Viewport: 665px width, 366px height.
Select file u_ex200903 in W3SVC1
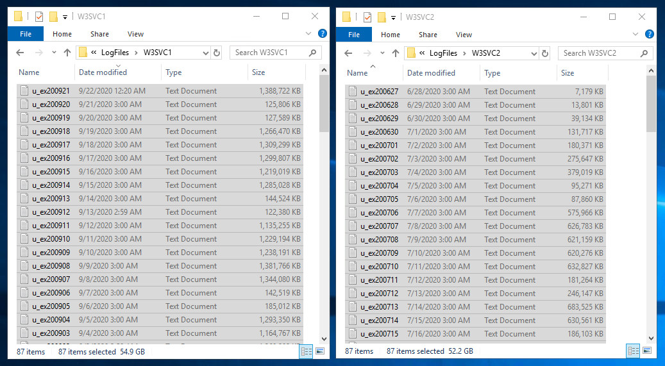(160, 333)
